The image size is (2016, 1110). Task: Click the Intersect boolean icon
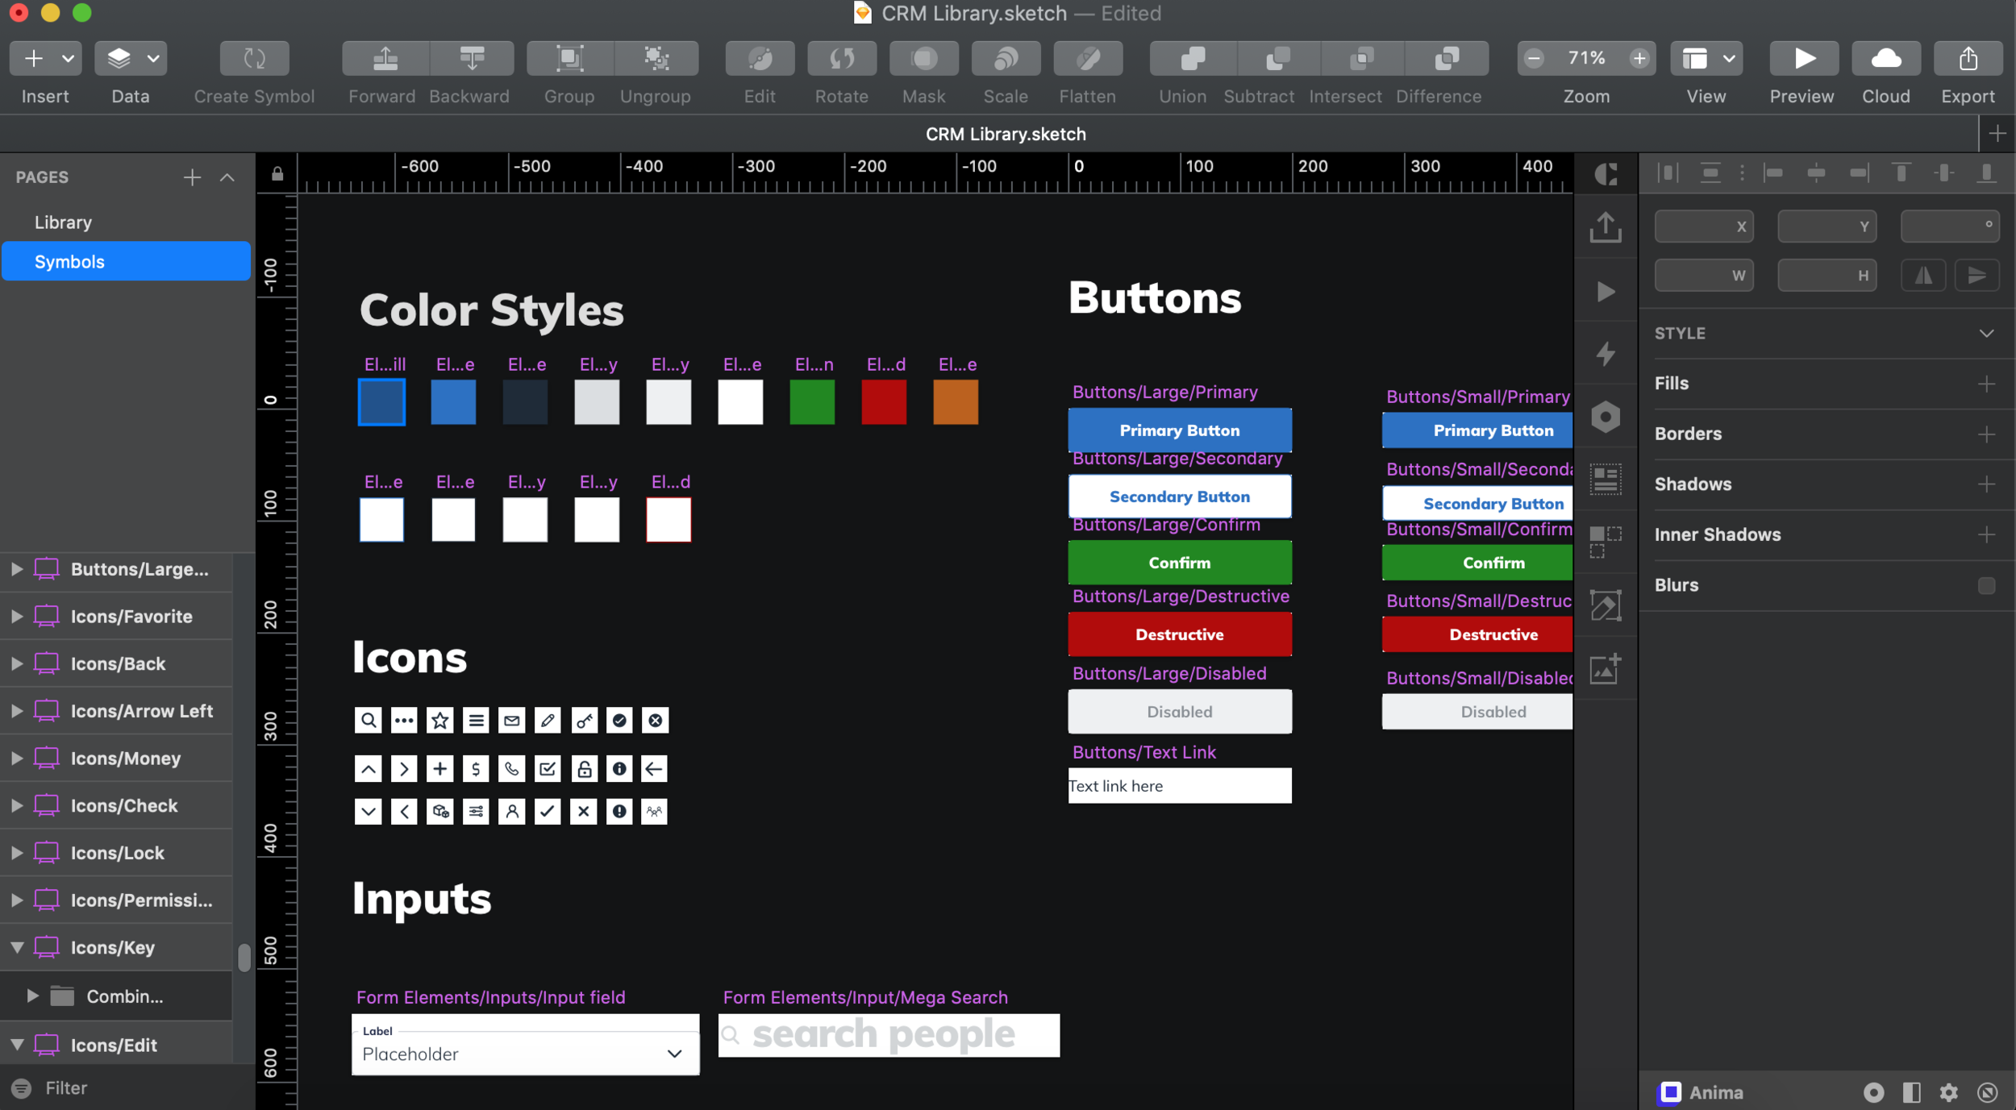(x=1362, y=58)
